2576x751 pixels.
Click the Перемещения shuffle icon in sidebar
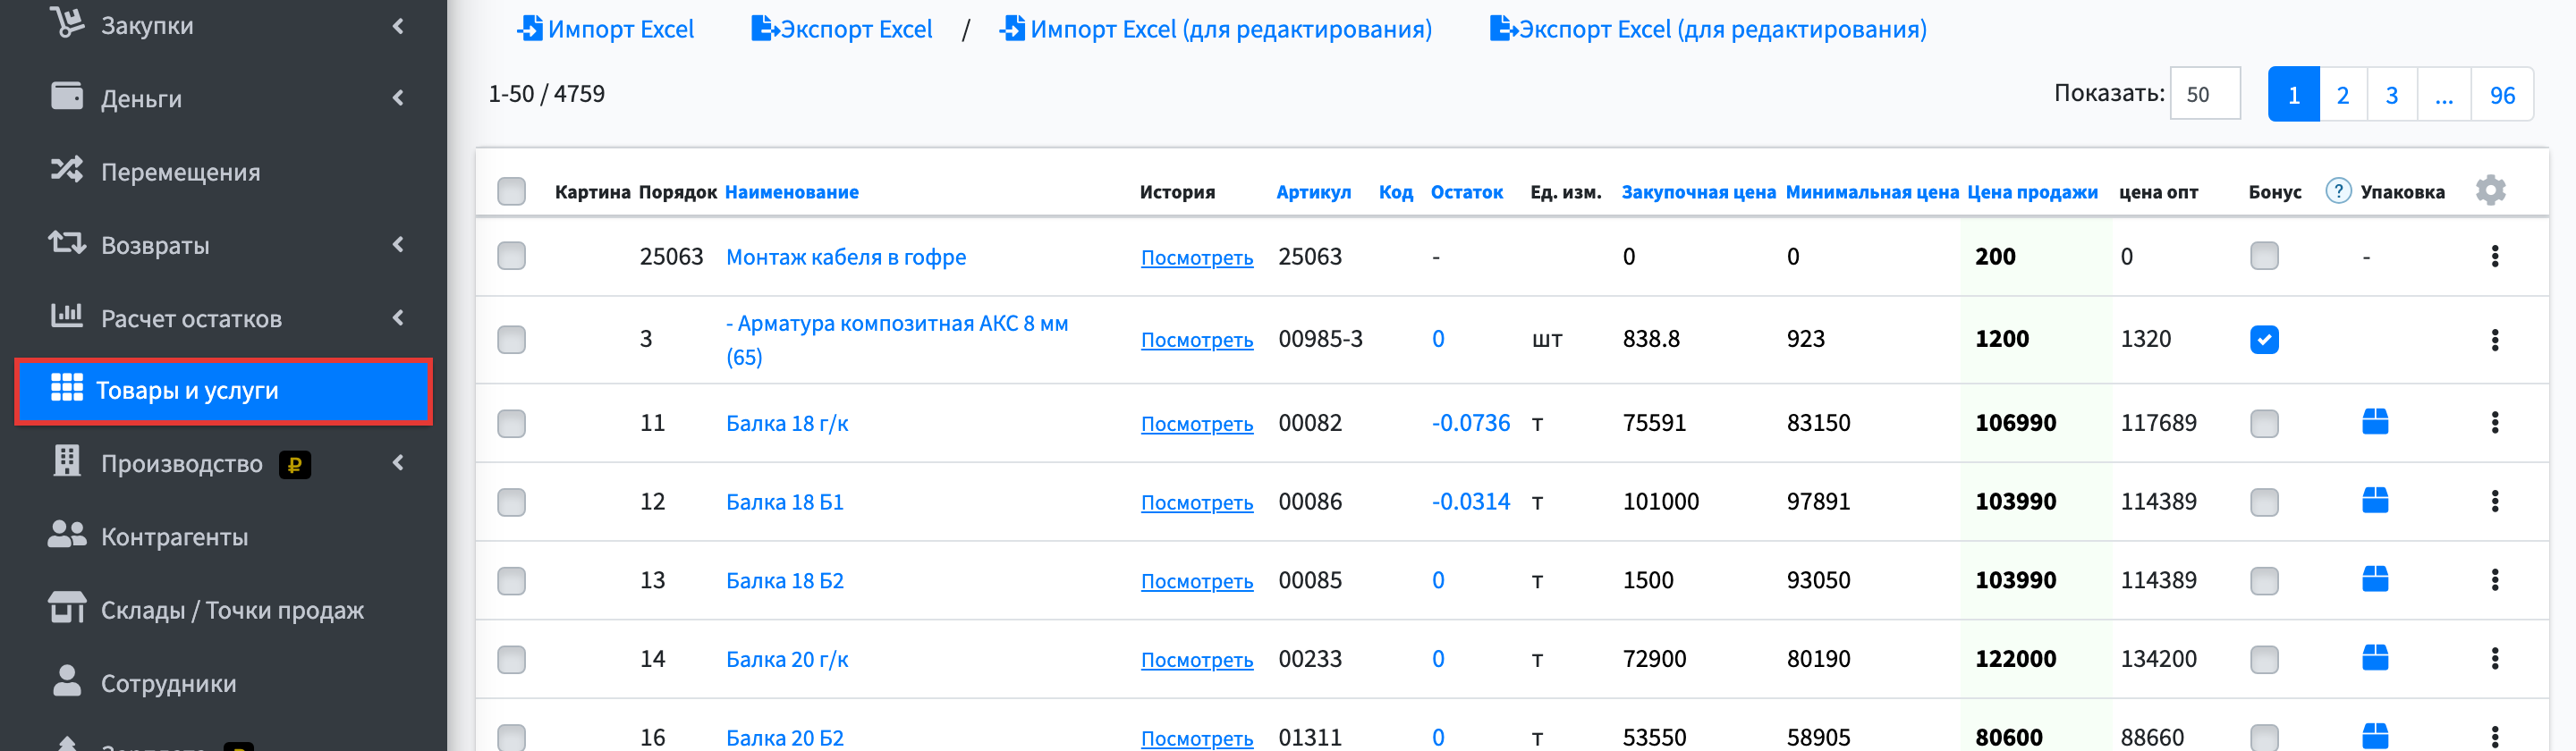67,170
